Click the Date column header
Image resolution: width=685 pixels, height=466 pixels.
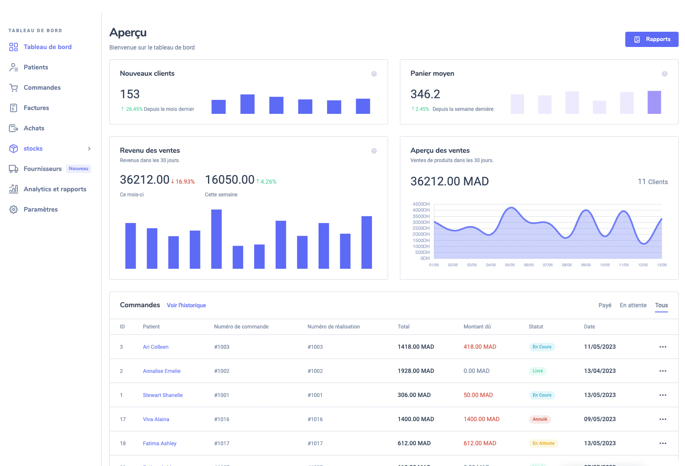coord(589,327)
